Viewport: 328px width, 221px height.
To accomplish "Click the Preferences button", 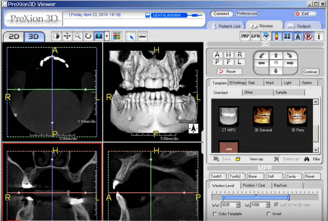I will tap(247, 14).
